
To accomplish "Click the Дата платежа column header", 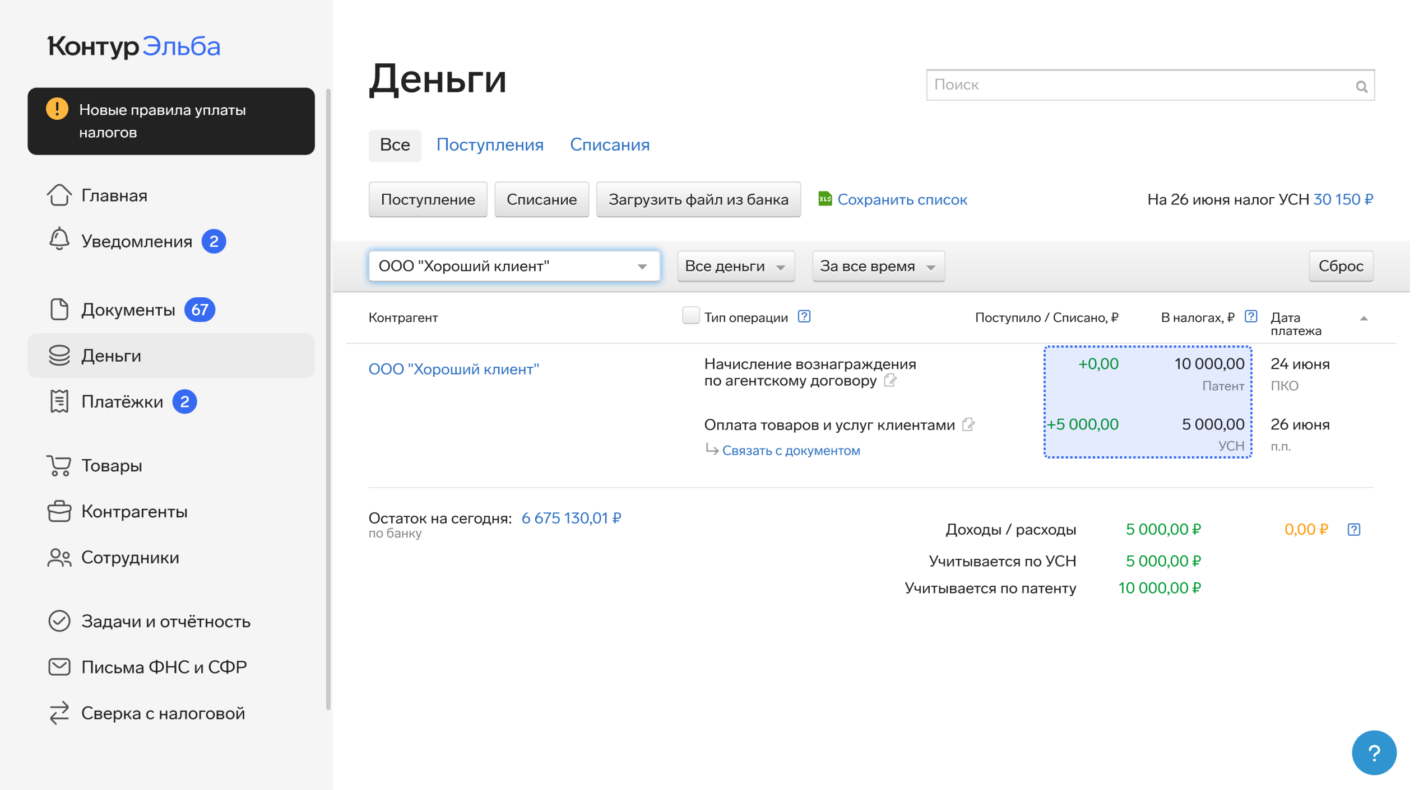I will [1296, 324].
